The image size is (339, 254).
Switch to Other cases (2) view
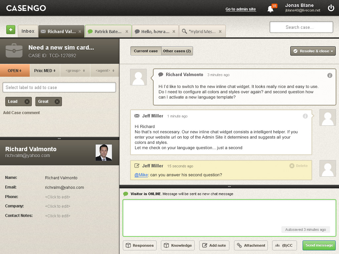click(x=177, y=51)
